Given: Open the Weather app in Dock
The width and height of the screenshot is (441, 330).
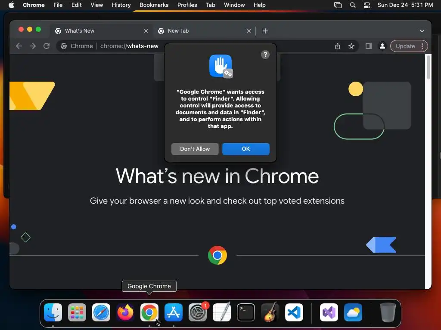Looking at the screenshot, I should [353, 312].
